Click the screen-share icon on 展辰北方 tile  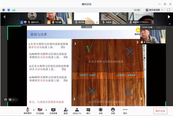[x=25, y=22]
